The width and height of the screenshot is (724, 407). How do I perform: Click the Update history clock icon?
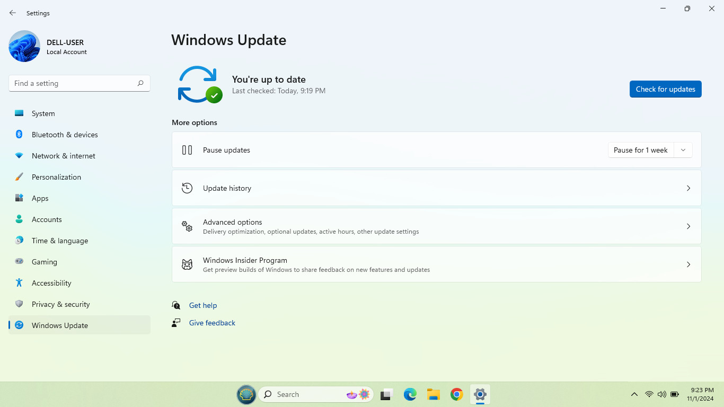187,188
